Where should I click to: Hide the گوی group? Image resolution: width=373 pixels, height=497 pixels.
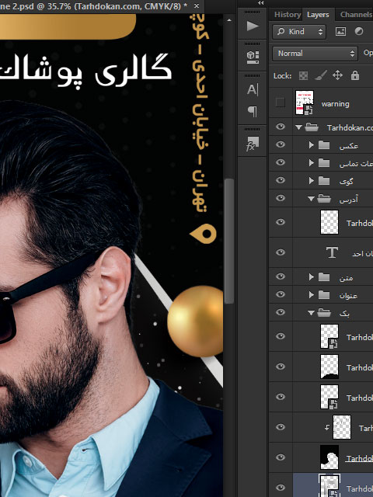(x=281, y=180)
